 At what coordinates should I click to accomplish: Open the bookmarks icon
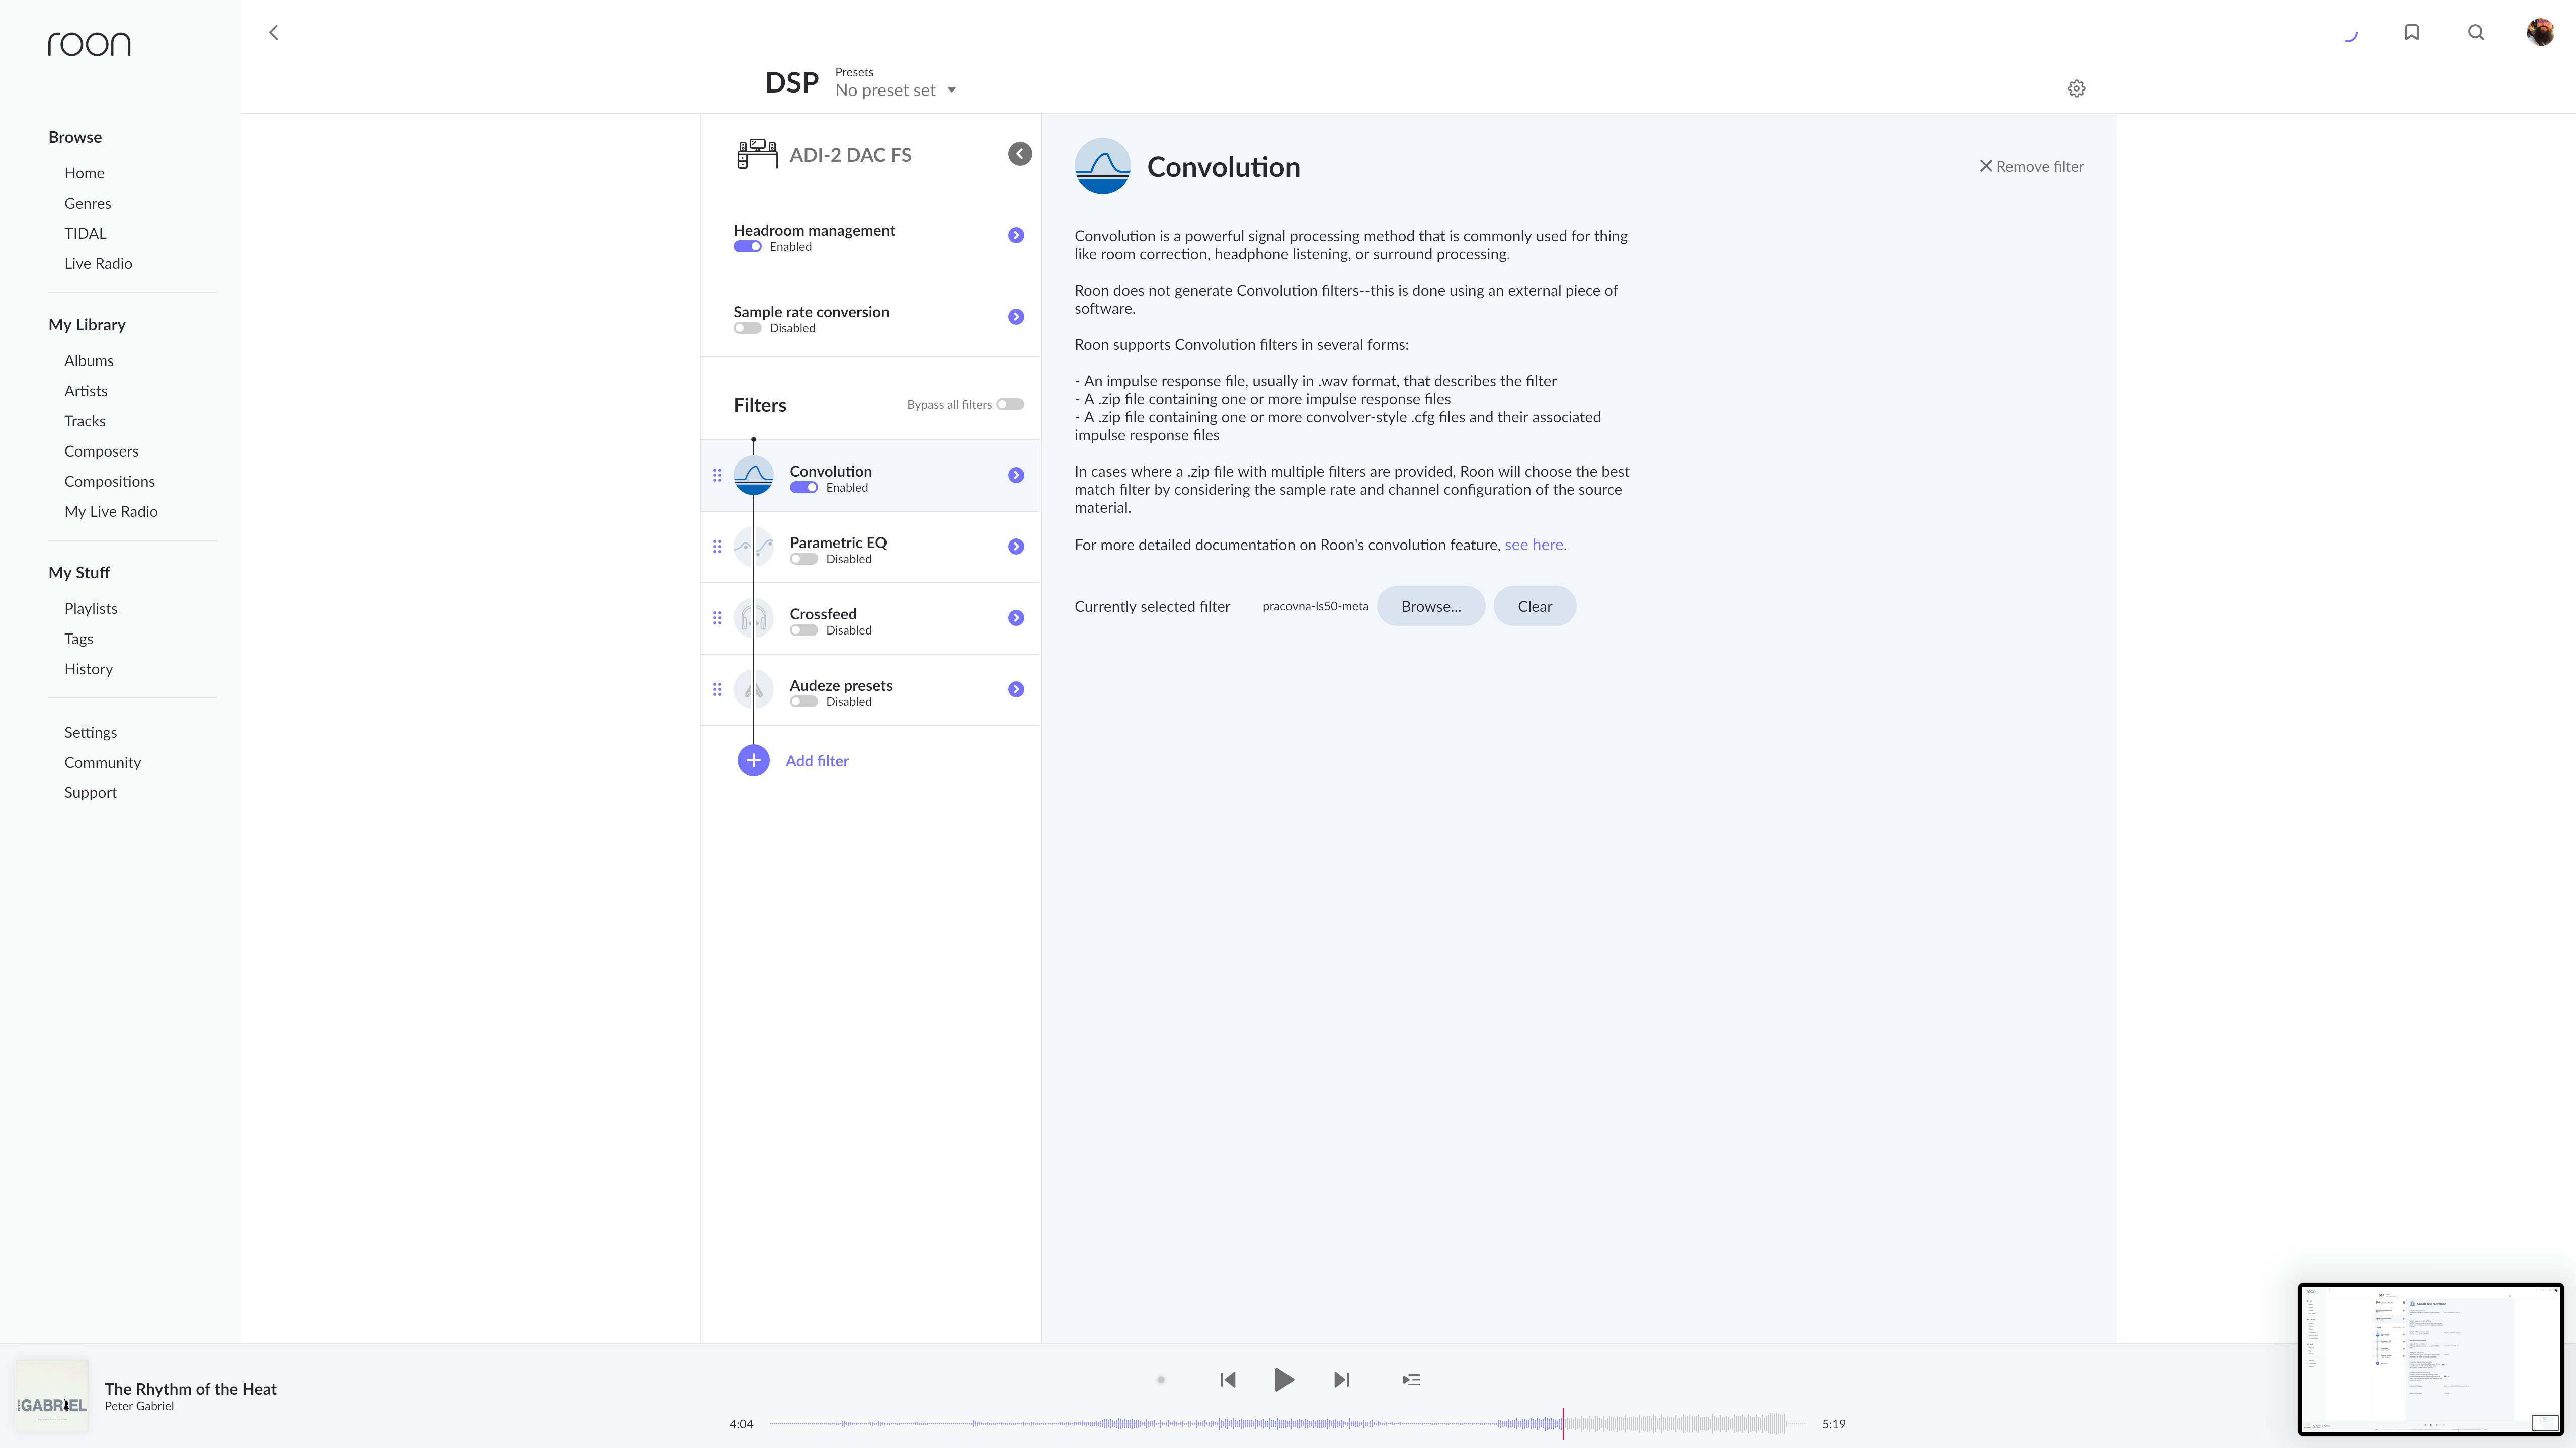[2411, 32]
